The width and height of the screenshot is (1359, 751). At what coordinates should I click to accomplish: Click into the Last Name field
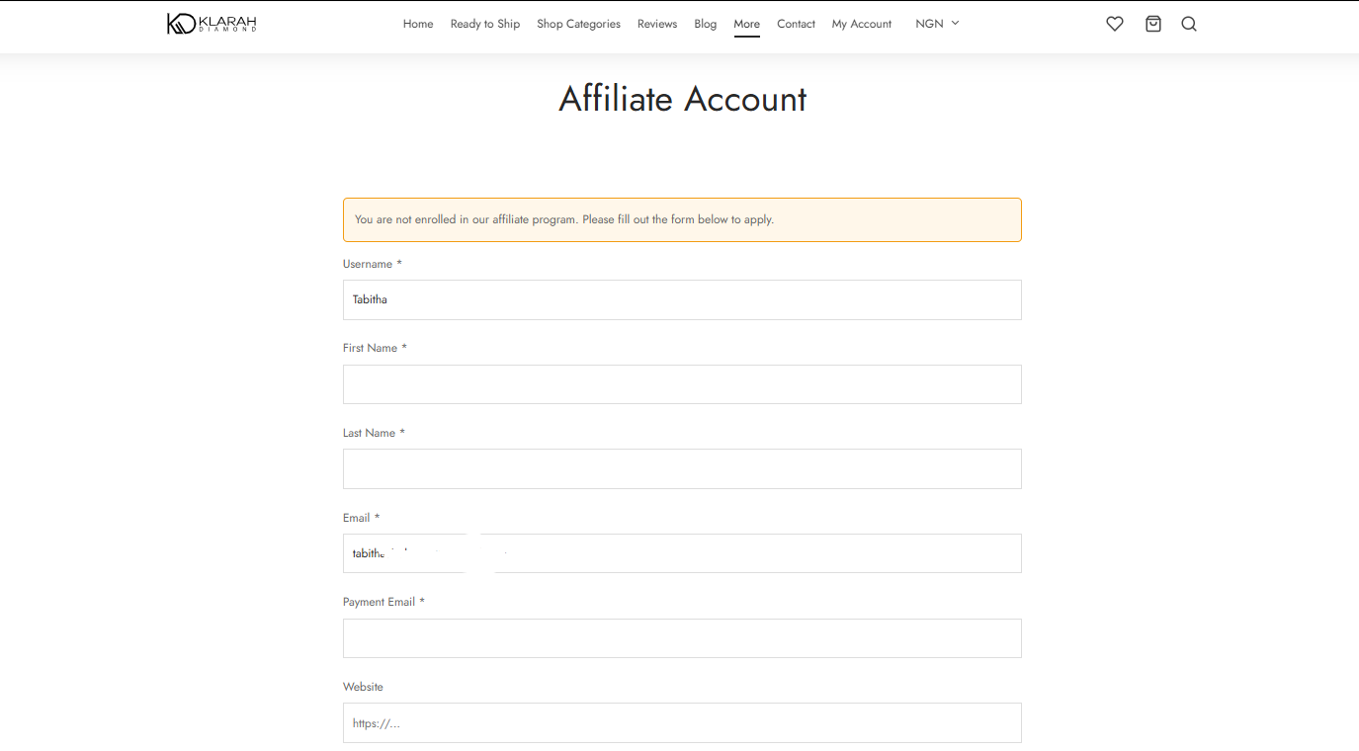tap(682, 469)
